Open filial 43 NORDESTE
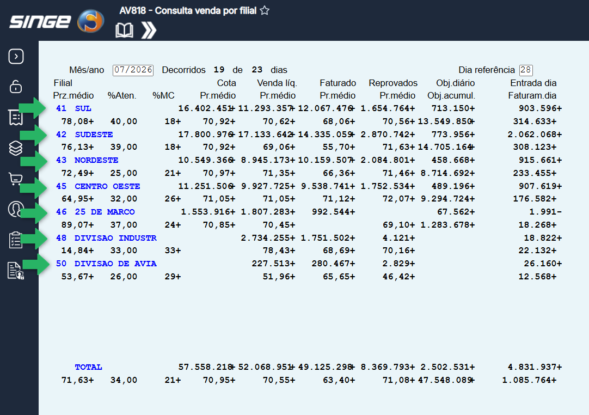The width and height of the screenshot is (589, 415). click(87, 160)
